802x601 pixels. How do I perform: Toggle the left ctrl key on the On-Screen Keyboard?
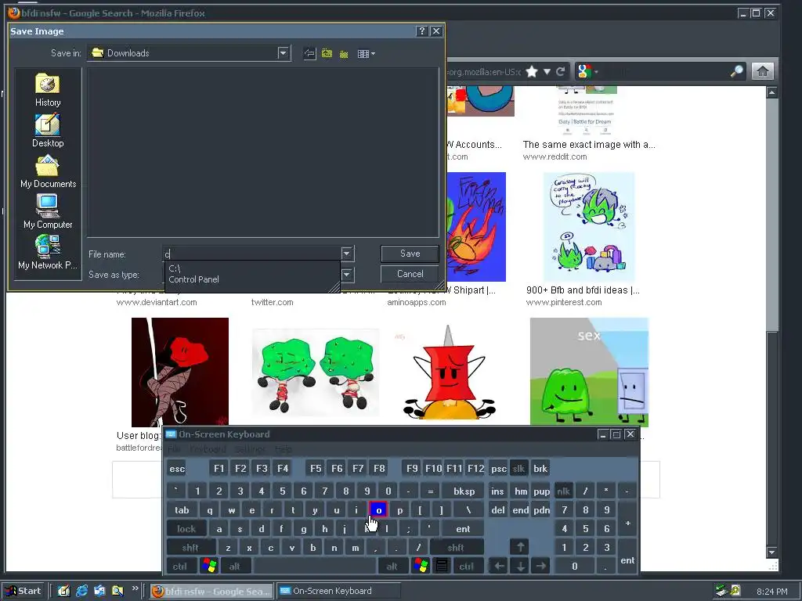pyautogui.click(x=179, y=567)
